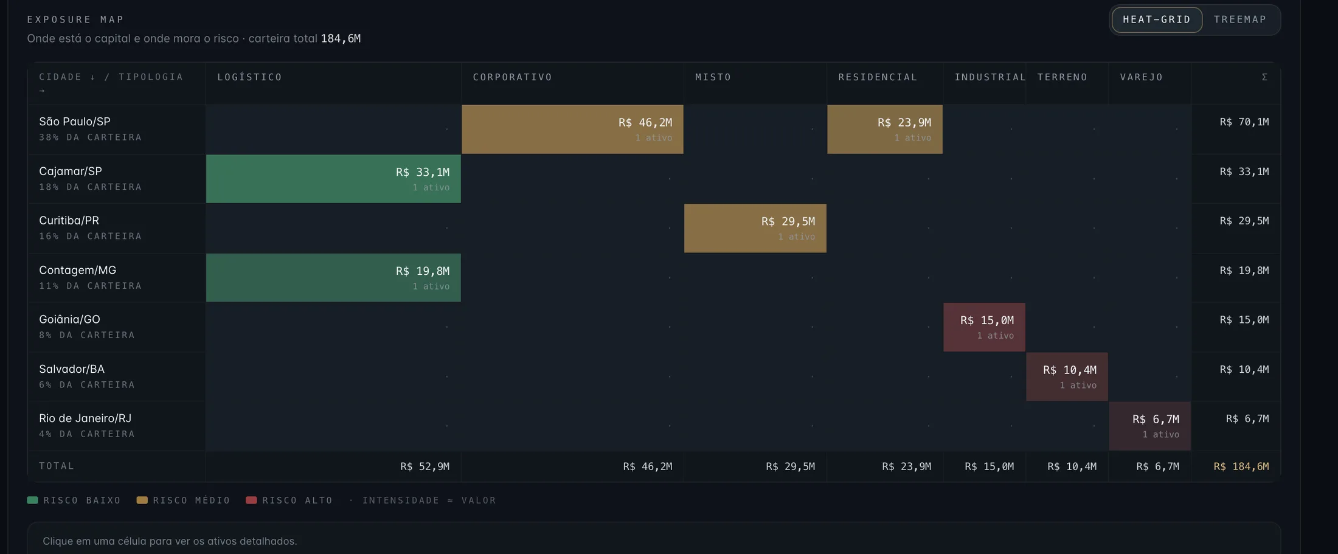Click the Terreno column header
The image size is (1338, 554).
click(x=1067, y=83)
